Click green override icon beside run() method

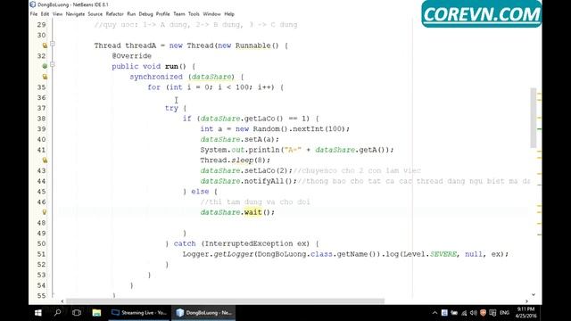[x=45, y=66]
